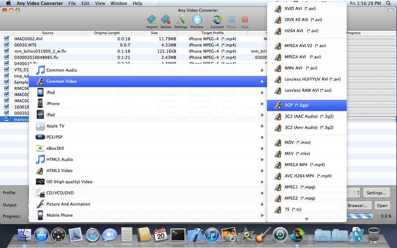Expand the xBox360 submenu
This screenshot has height=248, width=397.
148,148
